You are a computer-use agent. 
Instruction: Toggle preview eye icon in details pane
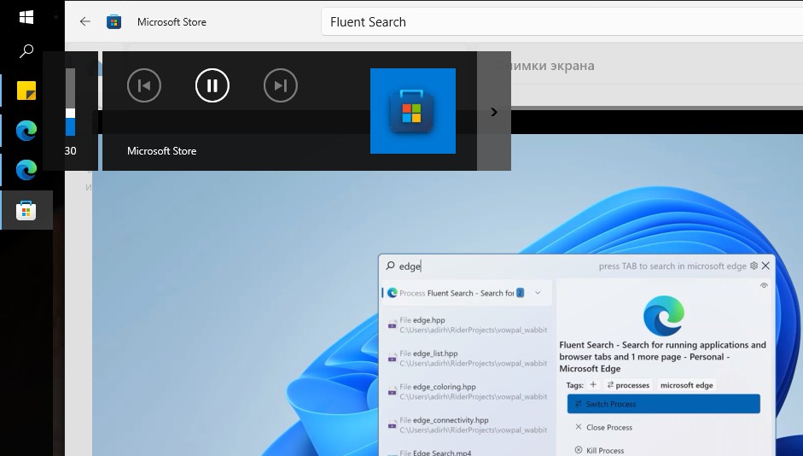tap(764, 285)
